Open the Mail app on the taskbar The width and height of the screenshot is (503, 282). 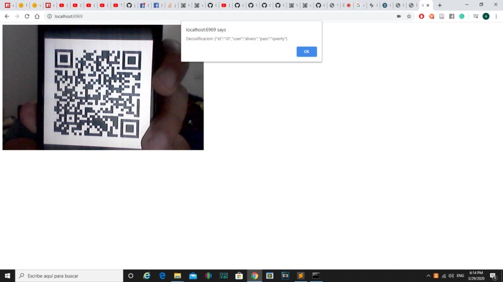(193, 276)
